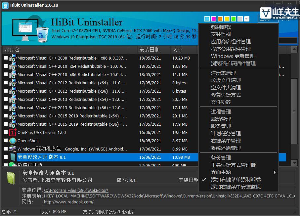Viewport: 300px width, 216px height.
Task: Click the scrollbar up arrow
Action: click(x=294, y=50)
